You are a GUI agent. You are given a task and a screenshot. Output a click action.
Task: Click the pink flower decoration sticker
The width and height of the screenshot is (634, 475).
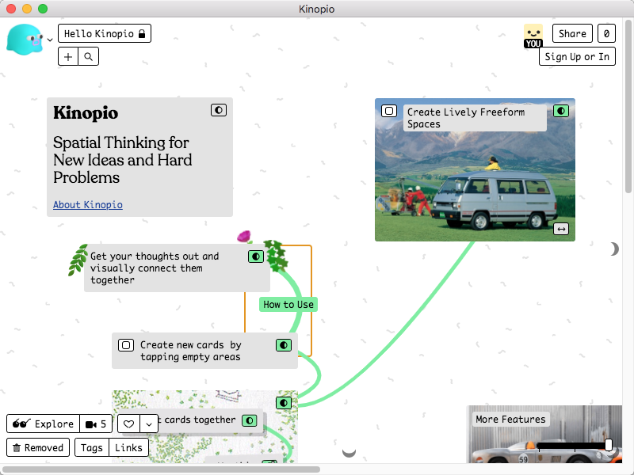[244, 236]
